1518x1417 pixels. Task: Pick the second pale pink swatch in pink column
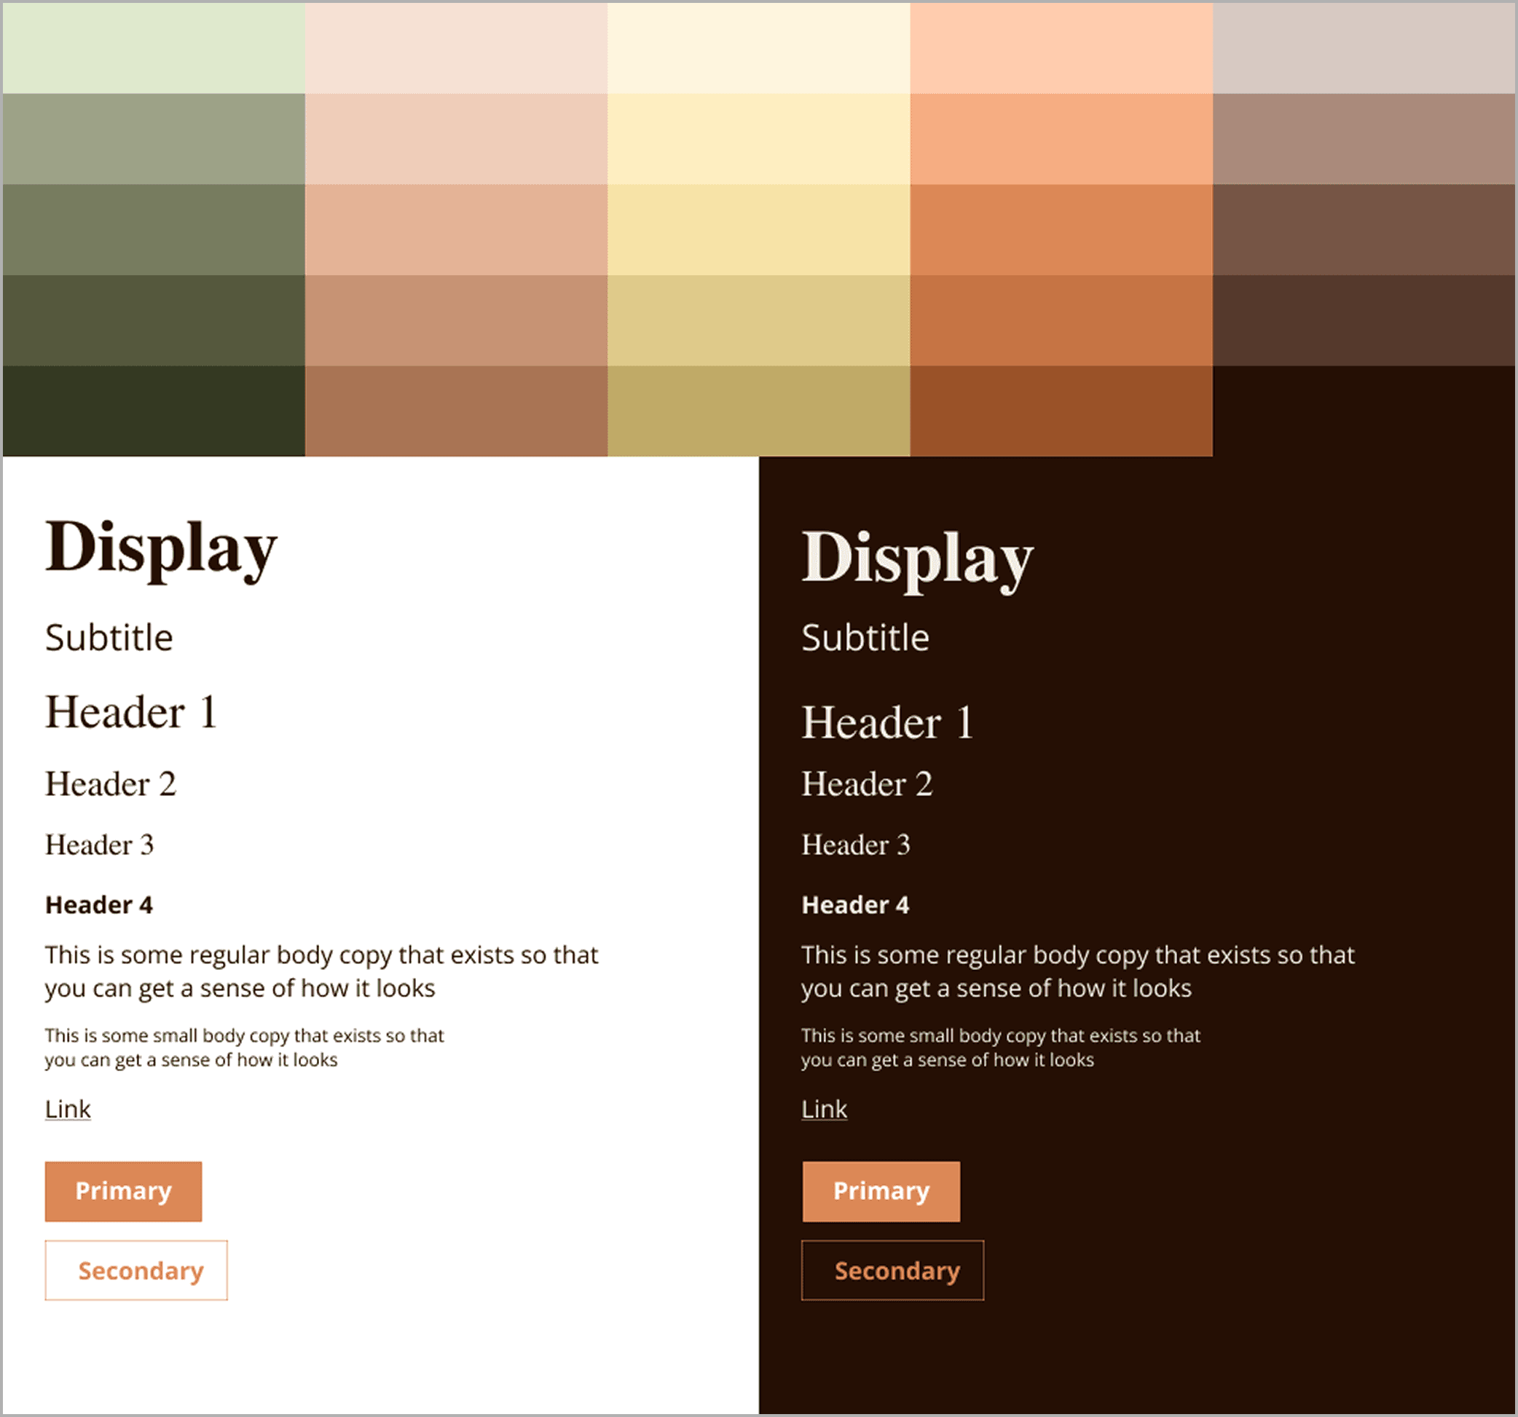tap(457, 139)
